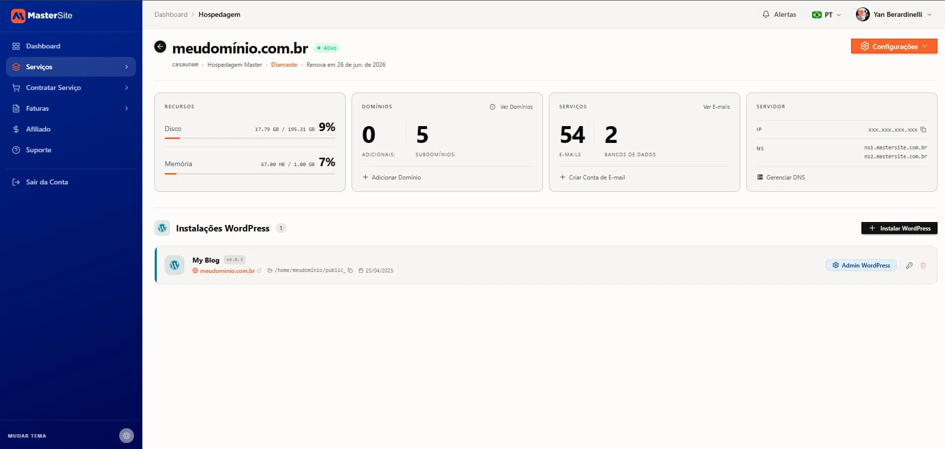Click the Ativo status badge
Viewport: 945px width, 449px height.
tap(327, 48)
